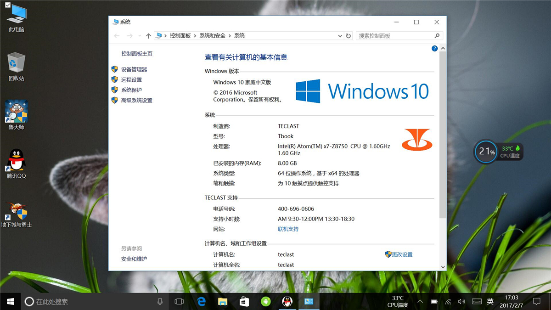Click the 21% CPU usage ring gauge
The image size is (551, 310).
(x=485, y=152)
